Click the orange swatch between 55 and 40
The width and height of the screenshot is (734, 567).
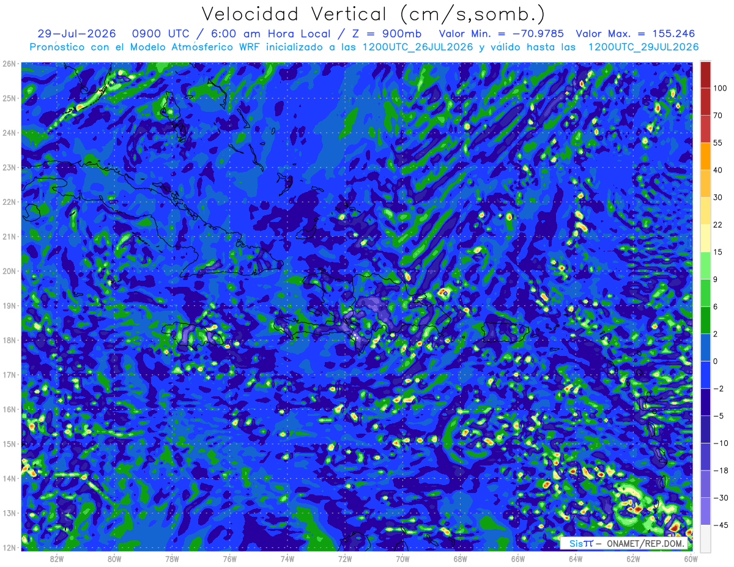click(x=705, y=156)
